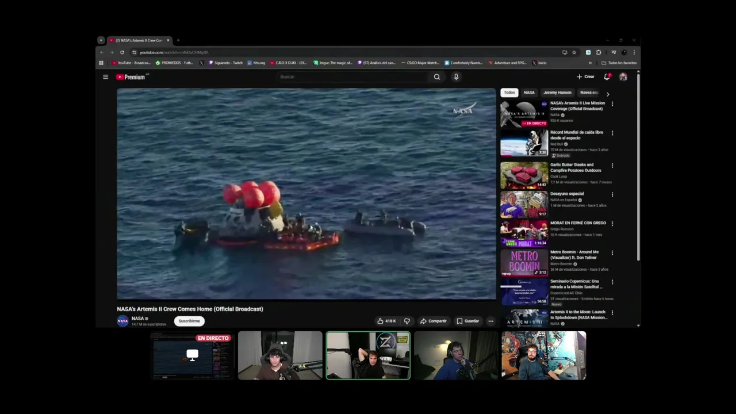736x414 pixels.
Task: Open the Garlic Butter Steaks video thumbnail
Action: 524,175
